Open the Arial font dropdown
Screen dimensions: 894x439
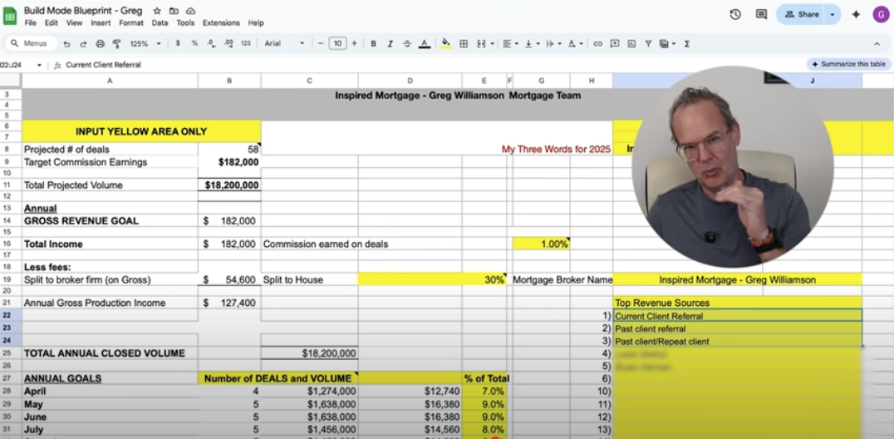[284, 43]
